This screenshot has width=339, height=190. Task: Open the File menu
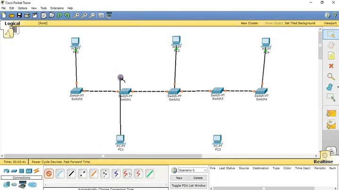click(x=3, y=8)
